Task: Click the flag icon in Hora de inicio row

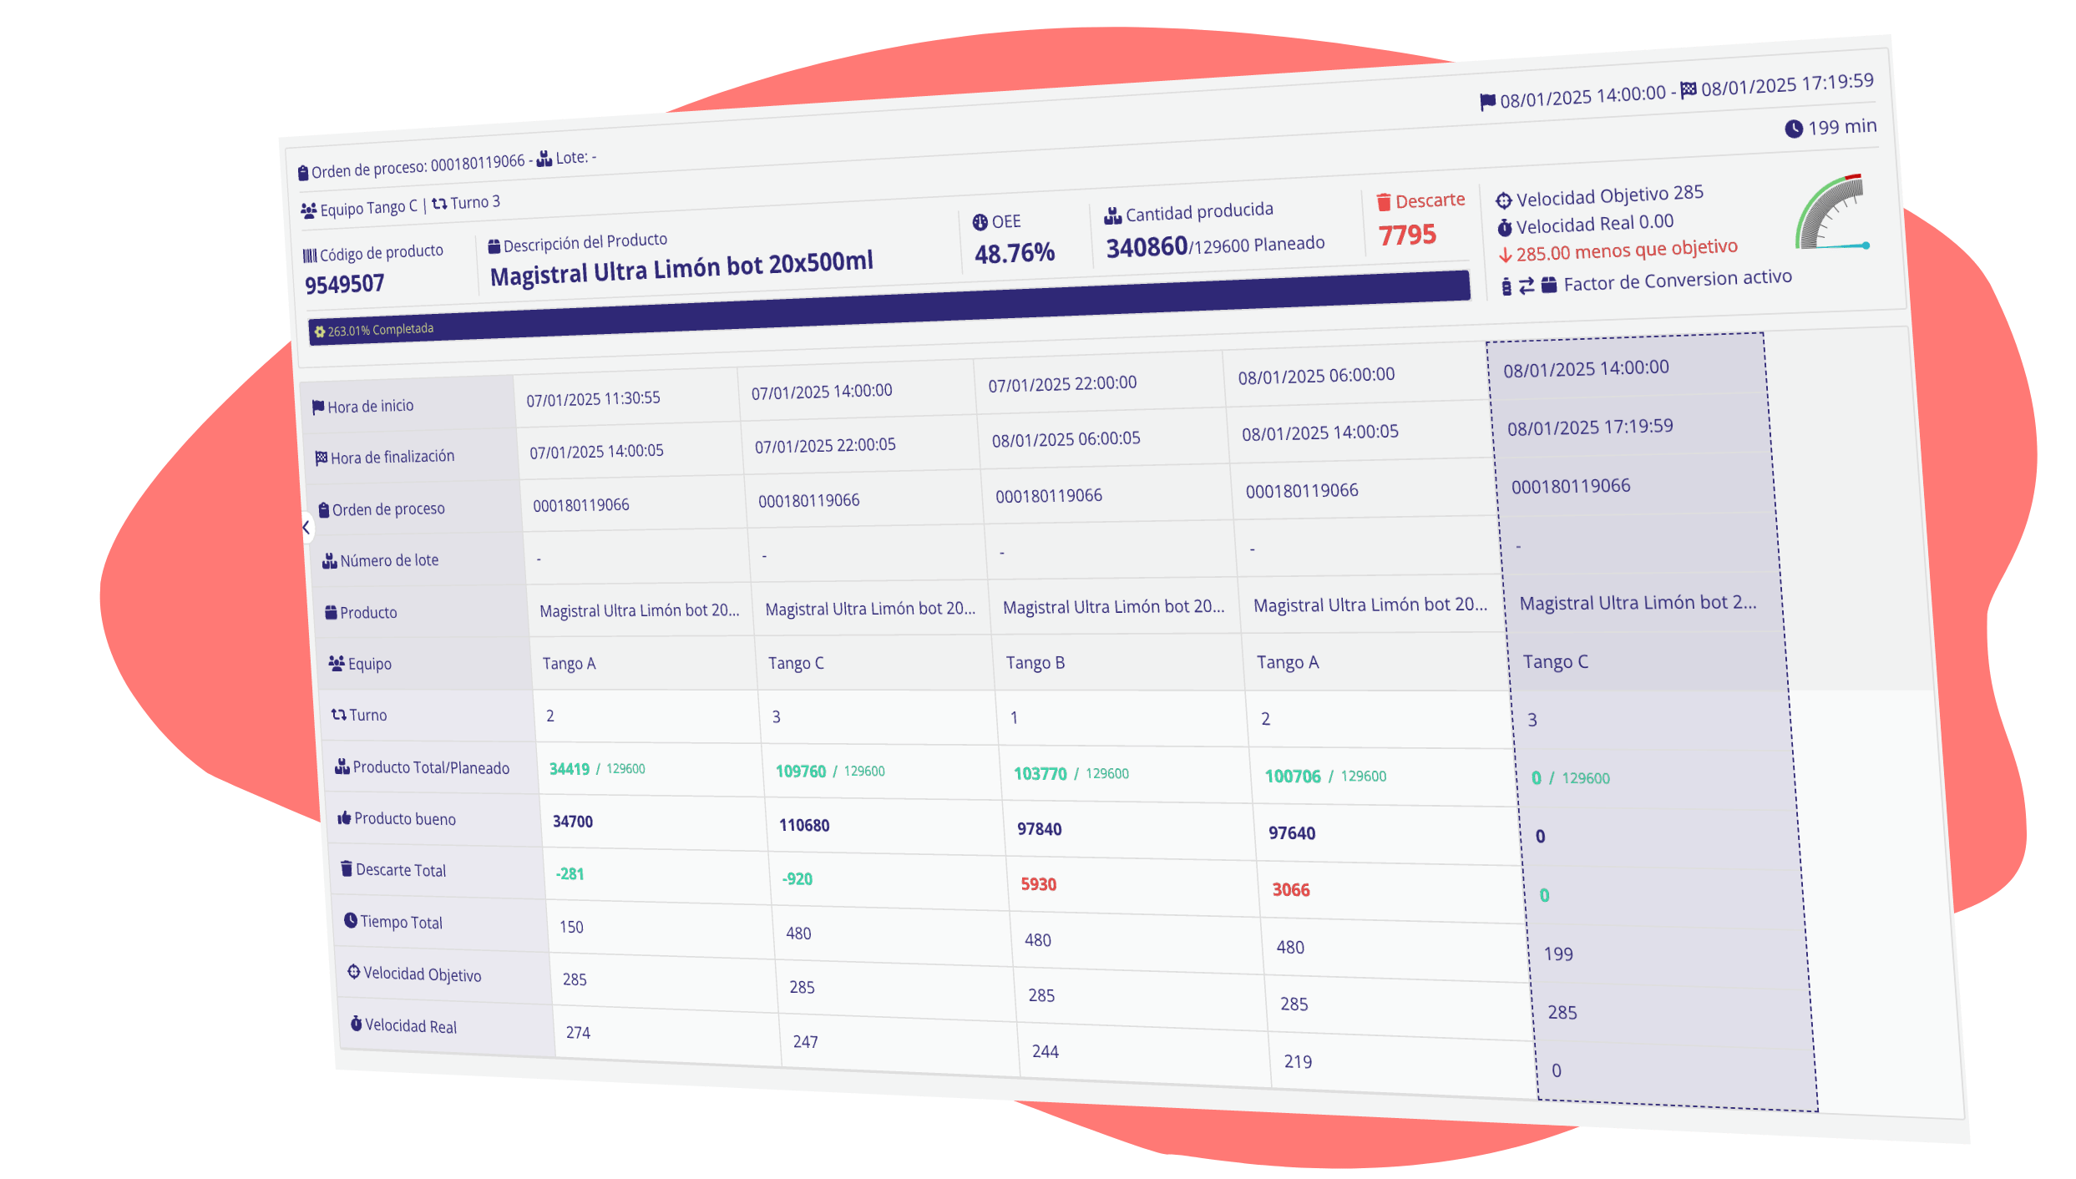Action: coord(318,407)
